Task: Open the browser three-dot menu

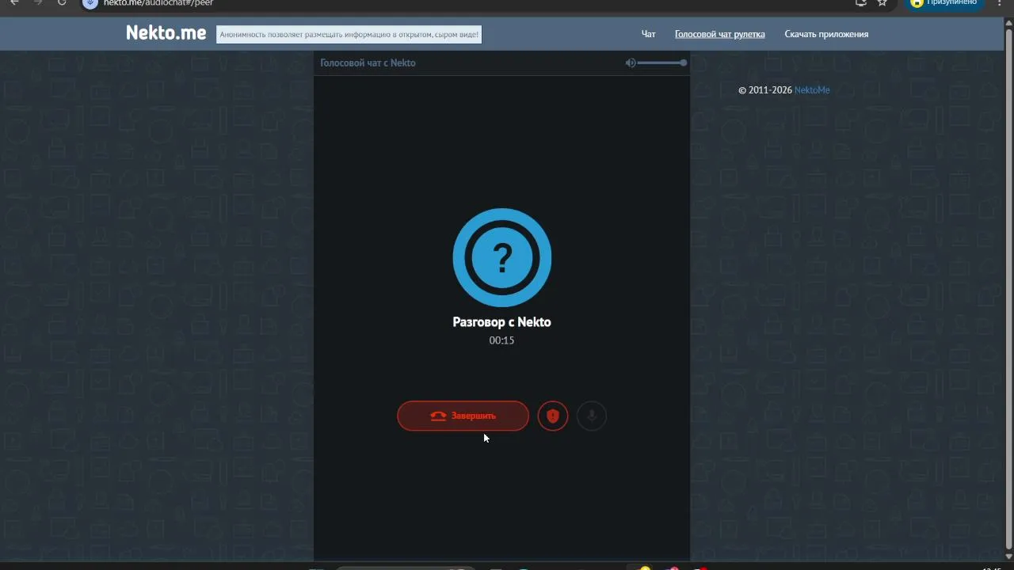Action: tap(1000, 2)
